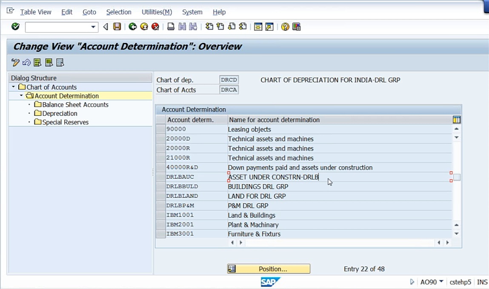489x289 pixels.
Task: Go to next page using toolbar icon
Action: [x=232, y=27]
